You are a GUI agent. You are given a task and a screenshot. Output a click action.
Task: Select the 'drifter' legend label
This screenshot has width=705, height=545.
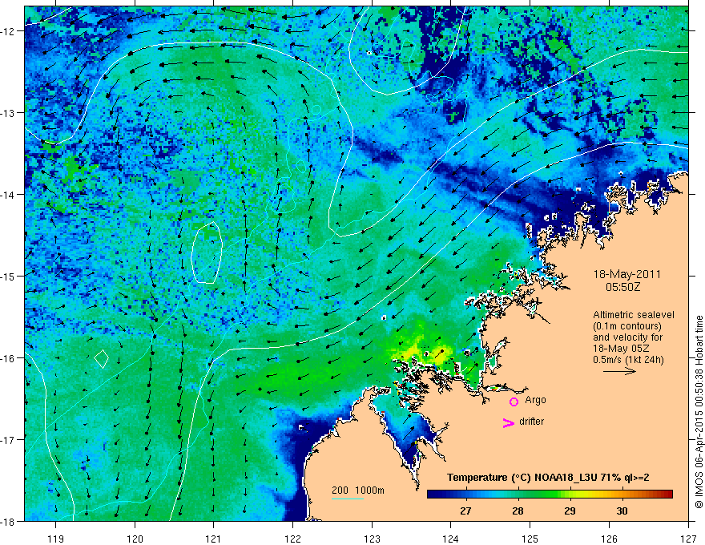[x=531, y=422]
